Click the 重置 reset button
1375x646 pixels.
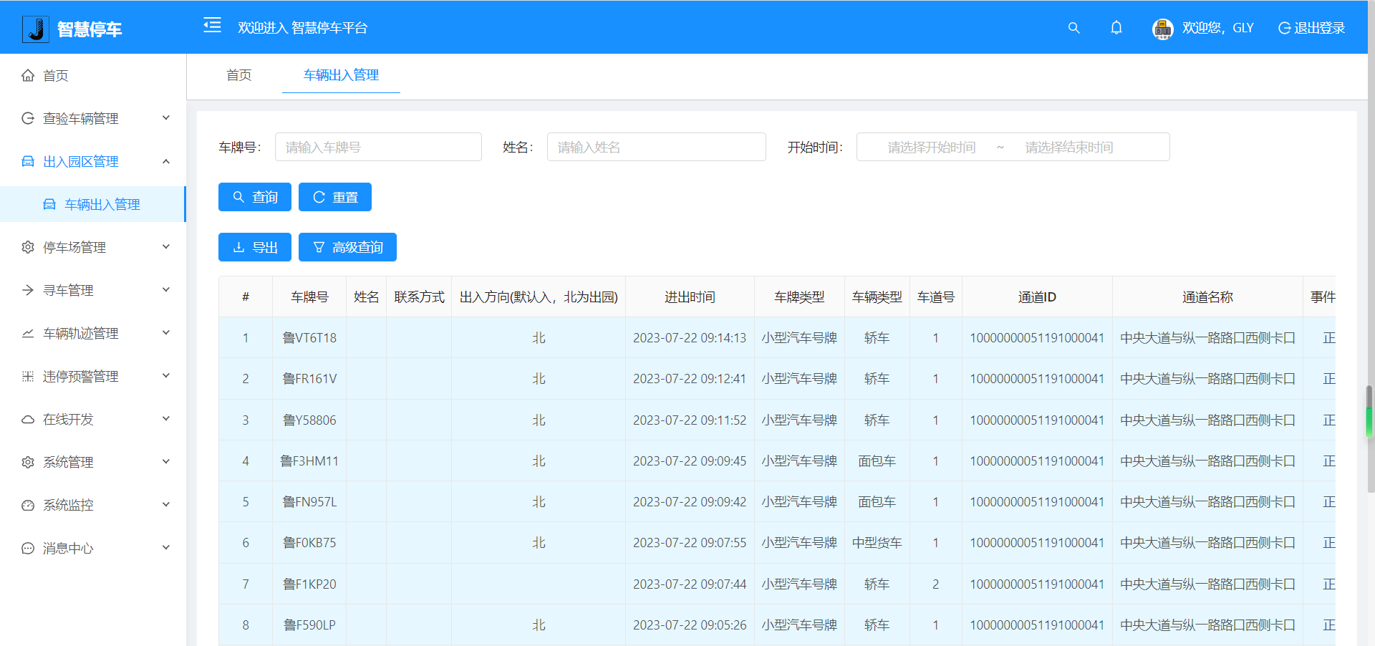click(x=335, y=197)
